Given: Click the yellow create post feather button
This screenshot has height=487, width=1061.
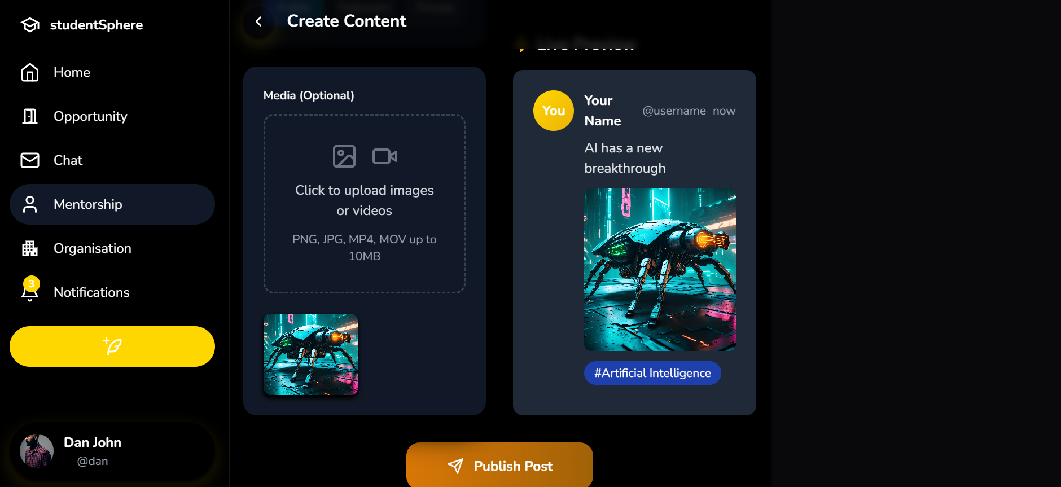Looking at the screenshot, I should tap(112, 346).
